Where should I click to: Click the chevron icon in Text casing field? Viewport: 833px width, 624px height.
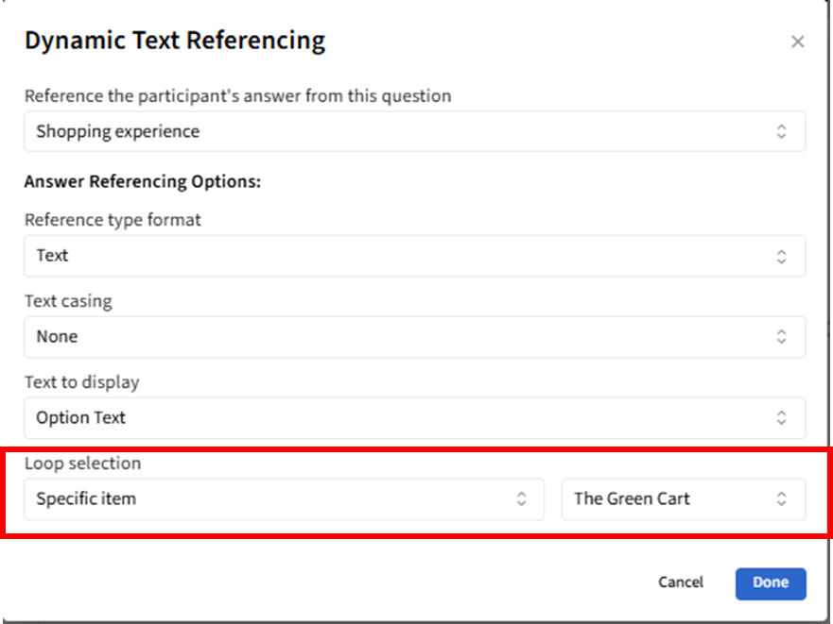[x=781, y=337]
